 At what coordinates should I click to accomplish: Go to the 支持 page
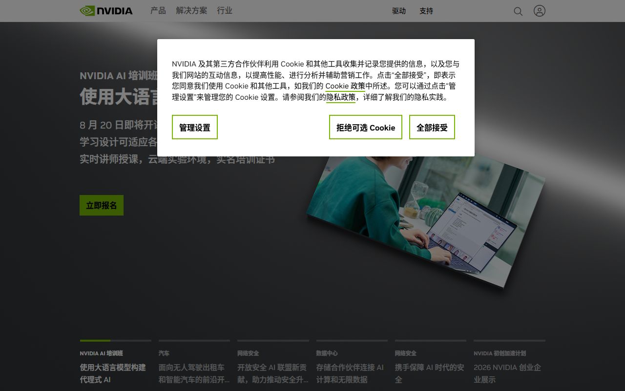[426, 11]
